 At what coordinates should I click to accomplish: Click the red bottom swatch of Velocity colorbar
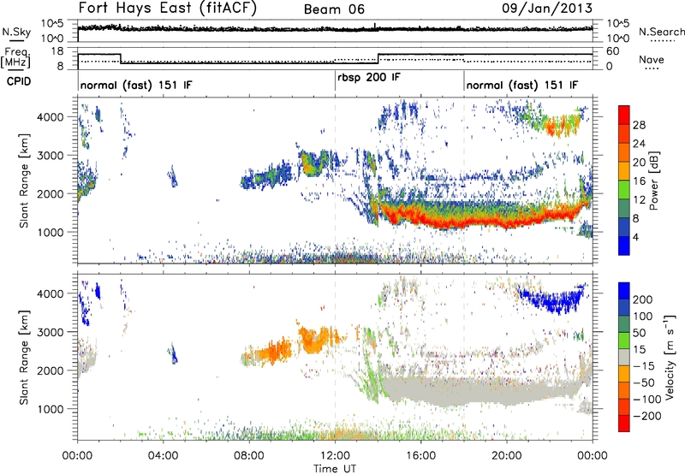624,424
